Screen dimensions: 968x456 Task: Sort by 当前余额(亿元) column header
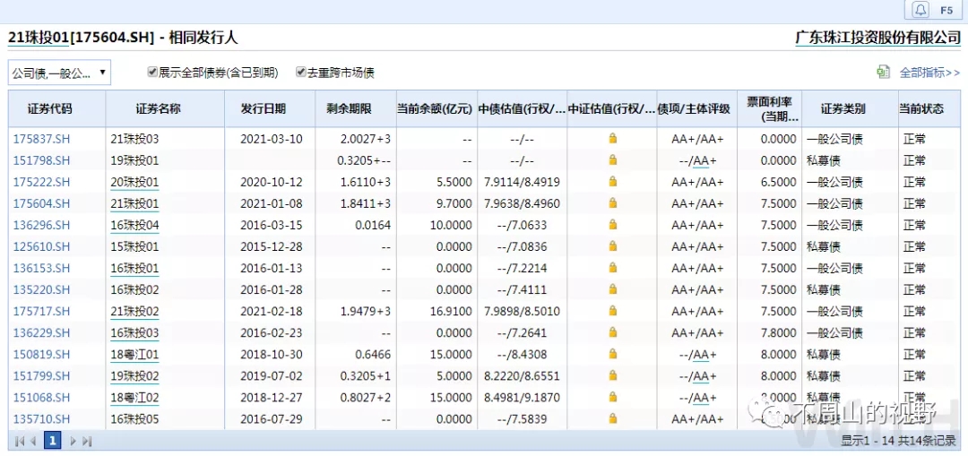[x=436, y=109]
